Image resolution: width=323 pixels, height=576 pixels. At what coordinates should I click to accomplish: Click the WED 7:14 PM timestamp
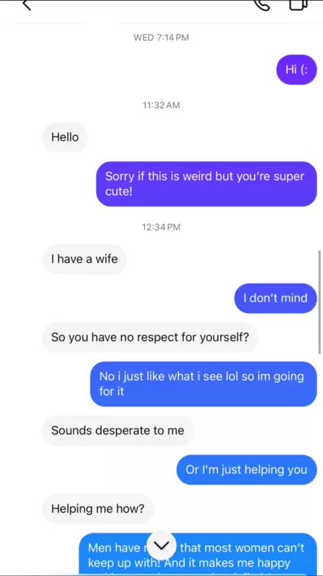click(x=161, y=38)
